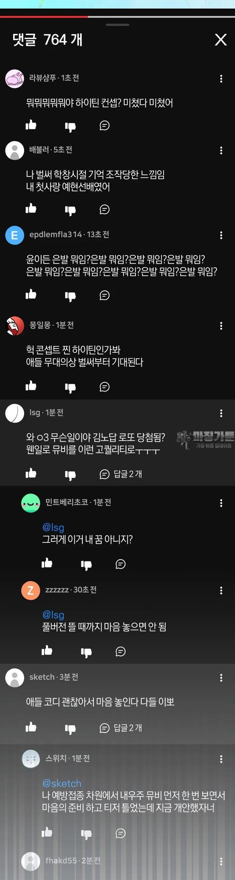235x880 pixels.
Task: Tap the @lsg mention in 민트베리초코's reply
Action: (53, 527)
